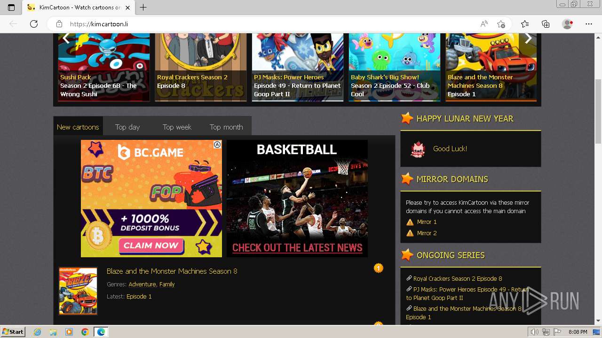Open the Favorites list icon

[x=525, y=24]
